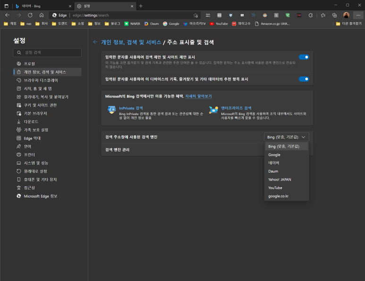Open the 회사 bookmark folder
This screenshot has height=281, width=365.
42,24
